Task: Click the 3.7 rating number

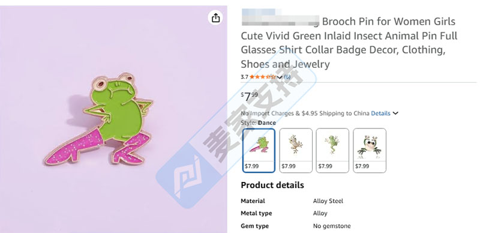Action: tap(244, 77)
